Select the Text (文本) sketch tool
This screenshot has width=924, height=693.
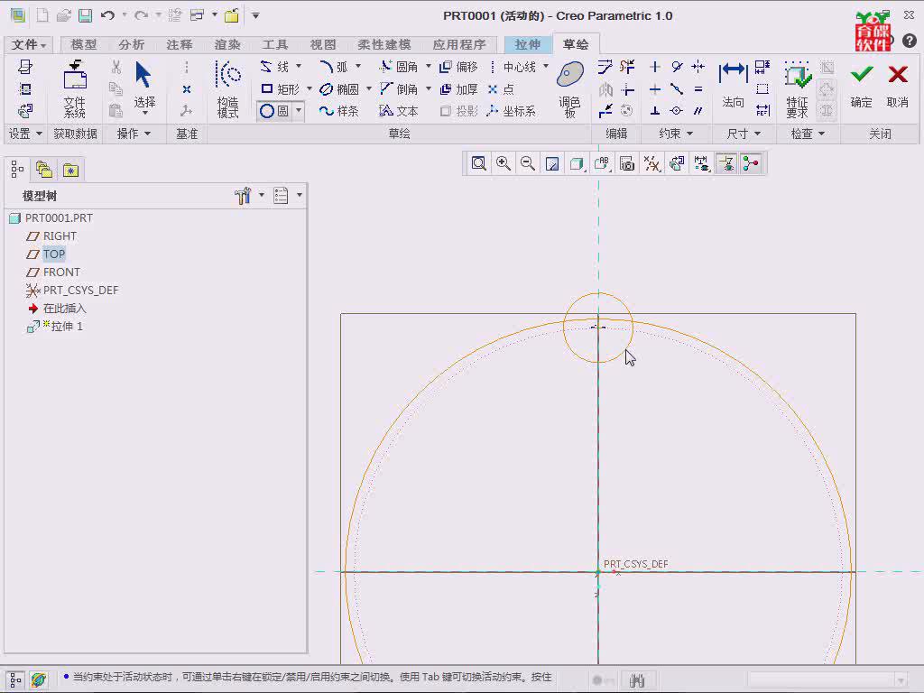pyautogui.click(x=399, y=111)
